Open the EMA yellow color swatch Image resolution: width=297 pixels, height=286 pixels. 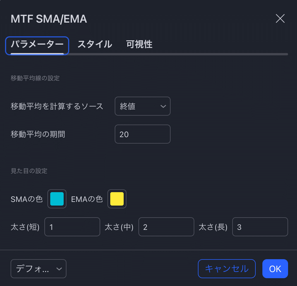point(117,199)
